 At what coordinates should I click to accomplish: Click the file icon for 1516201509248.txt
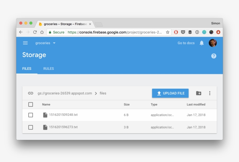pos(45,115)
